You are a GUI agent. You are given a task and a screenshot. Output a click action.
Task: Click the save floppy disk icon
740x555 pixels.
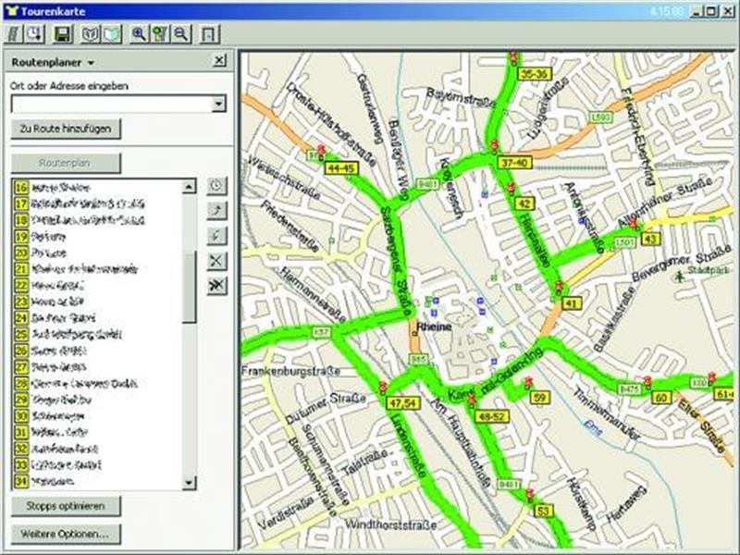(x=63, y=34)
